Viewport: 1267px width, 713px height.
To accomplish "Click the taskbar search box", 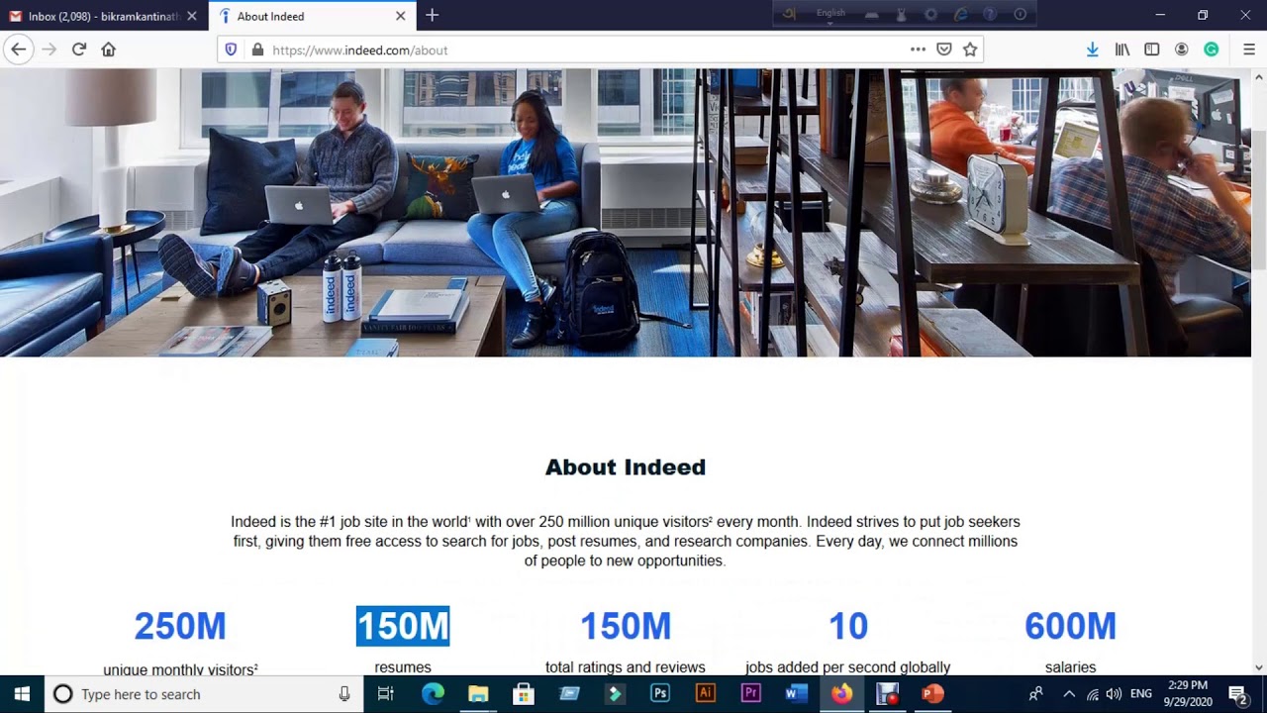I will coord(204,694).
